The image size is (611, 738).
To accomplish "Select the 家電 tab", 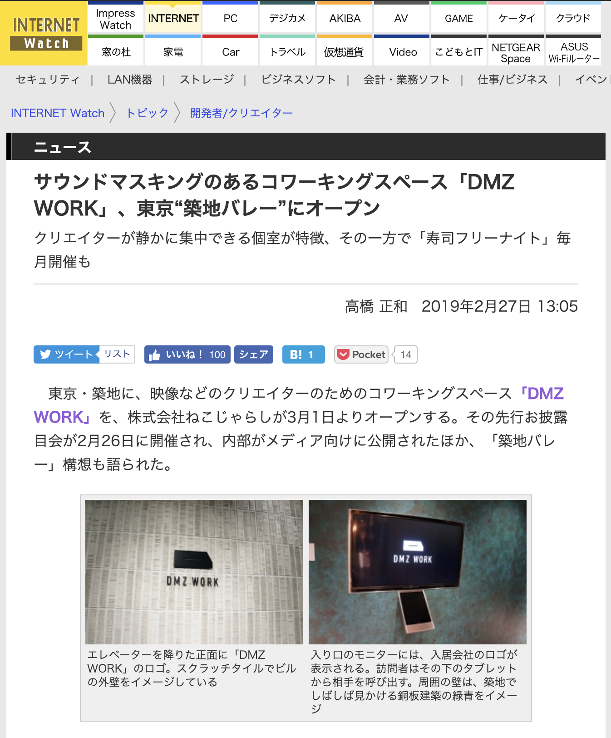I will 173,50.
